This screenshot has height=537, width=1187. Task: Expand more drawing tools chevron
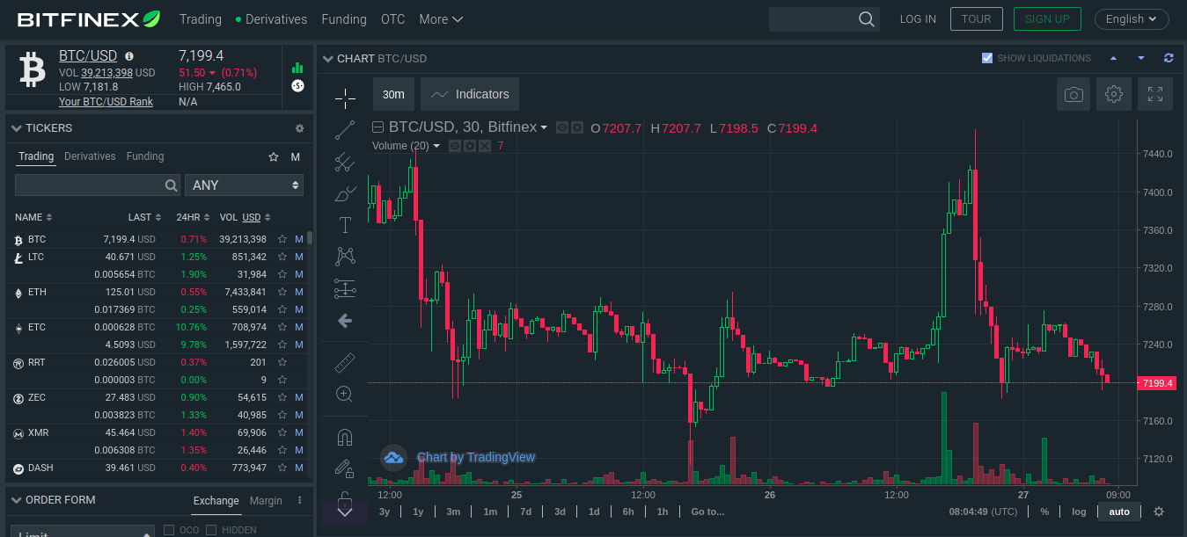(x=345, y=512)
